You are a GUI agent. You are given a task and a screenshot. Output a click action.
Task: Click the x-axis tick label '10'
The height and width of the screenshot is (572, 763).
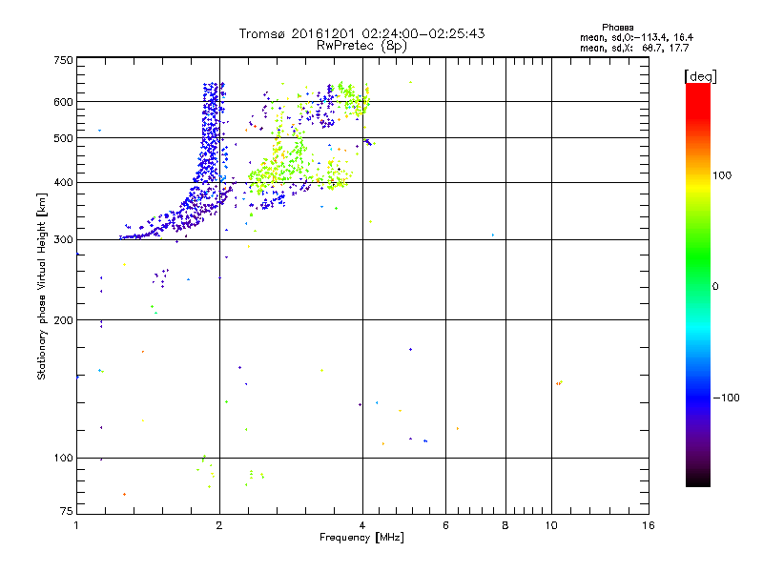(x=551, y=525)
